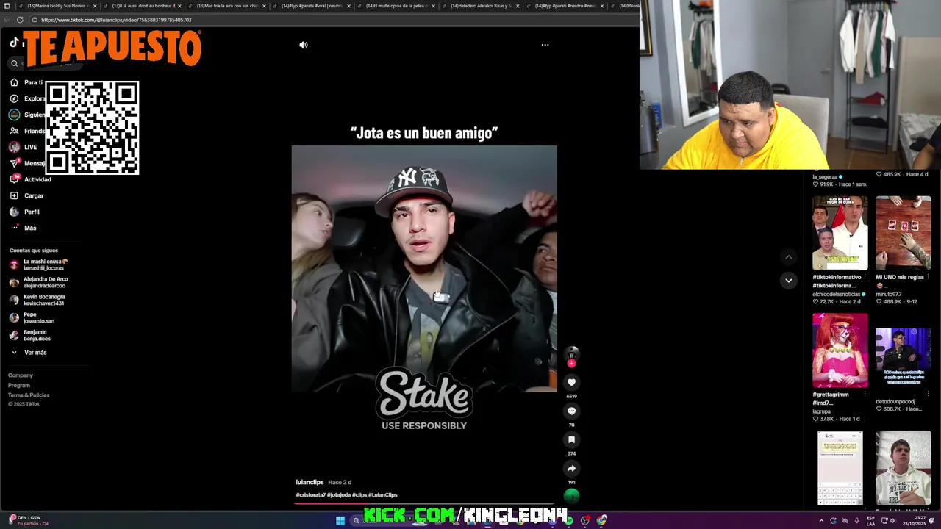The width and height of the screenshot is (941, 529).
Task: Switch to Heladero Alarako tab
Action: tap(481, 6)
